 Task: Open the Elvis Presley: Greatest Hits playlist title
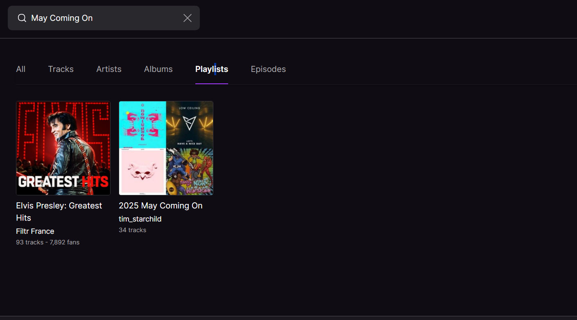[59, 212]
